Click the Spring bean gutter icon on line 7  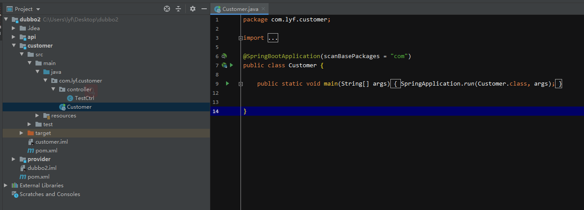224,65
